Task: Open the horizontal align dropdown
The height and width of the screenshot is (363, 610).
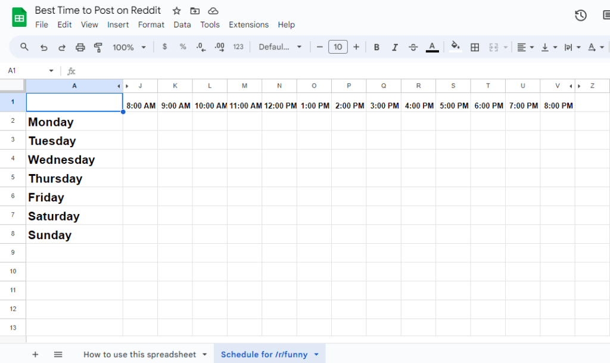Action: [525, 46]
